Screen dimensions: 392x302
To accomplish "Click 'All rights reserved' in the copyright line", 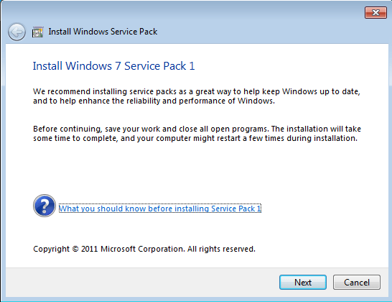I will [x=221, y=249].
